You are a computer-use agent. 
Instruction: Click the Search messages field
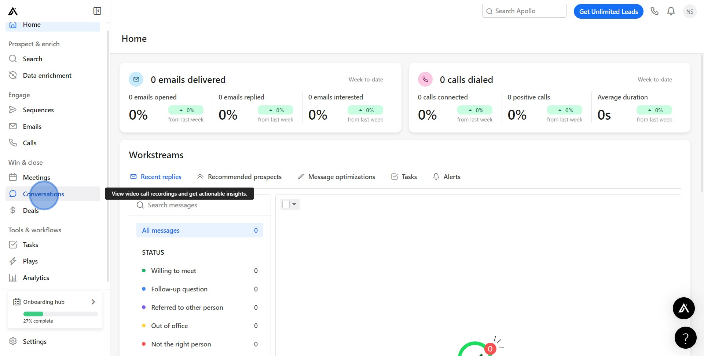coord(200,205)
